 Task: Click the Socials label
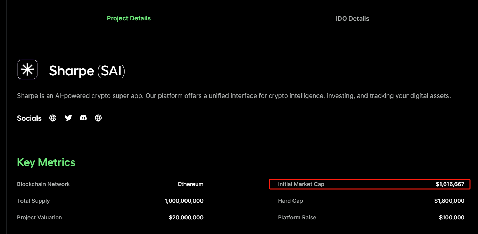(29, 118)
